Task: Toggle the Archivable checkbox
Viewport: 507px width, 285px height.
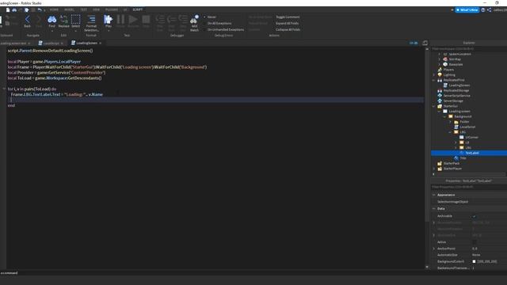Action: [474, 216]
